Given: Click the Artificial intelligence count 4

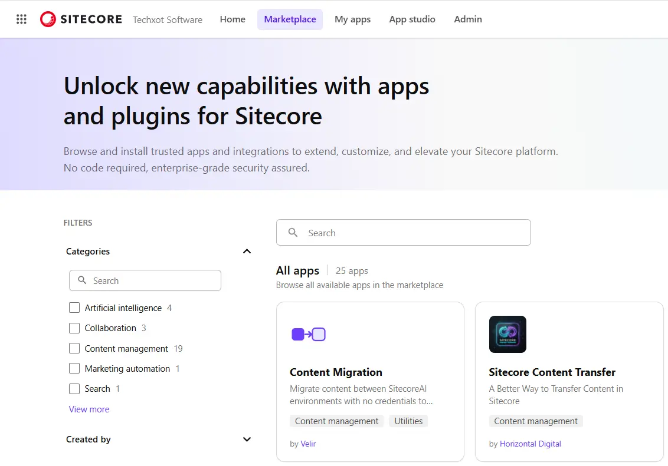Looking at the screenshot, I should [x=169, y=308].
